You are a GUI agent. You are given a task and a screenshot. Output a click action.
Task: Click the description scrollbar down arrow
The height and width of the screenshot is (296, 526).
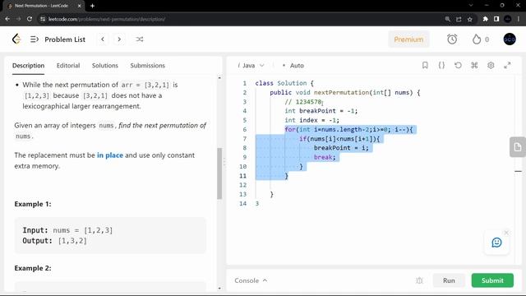coord(219,289)
